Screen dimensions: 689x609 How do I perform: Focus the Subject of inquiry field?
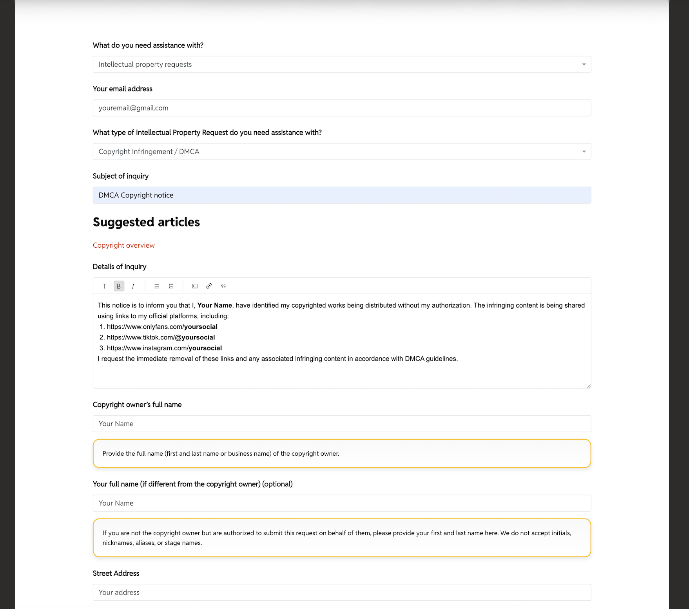click(x=341, y=195)
